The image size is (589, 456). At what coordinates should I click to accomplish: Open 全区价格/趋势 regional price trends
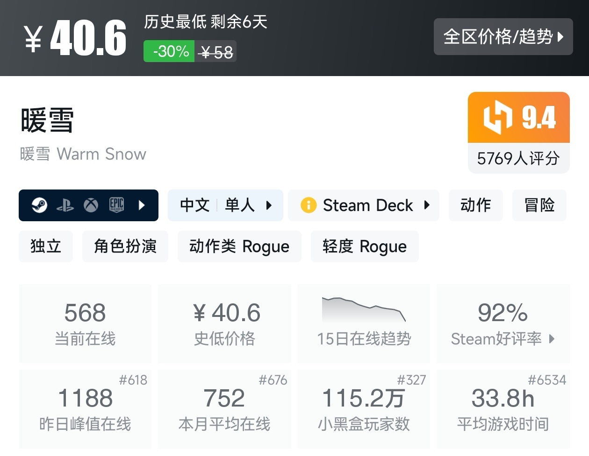[x=503, y=37]
